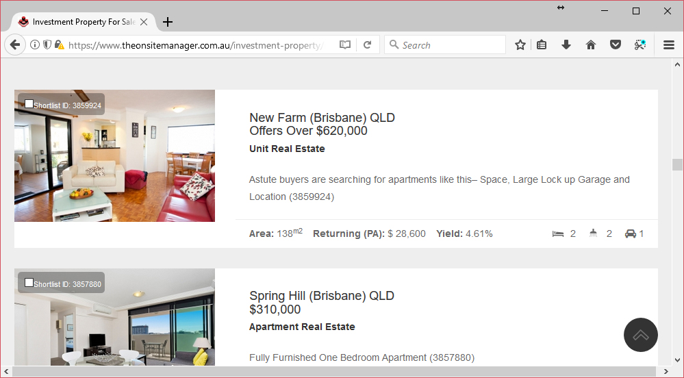Click the padlock warning security icon
684x378 pixels.
[x=60, y=45]
